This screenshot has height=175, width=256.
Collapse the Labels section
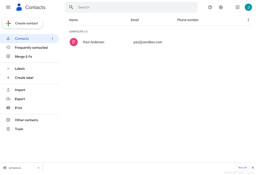pos(9,69)
